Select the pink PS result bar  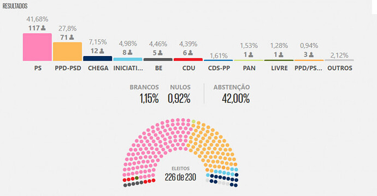click(x=37, y=47)
